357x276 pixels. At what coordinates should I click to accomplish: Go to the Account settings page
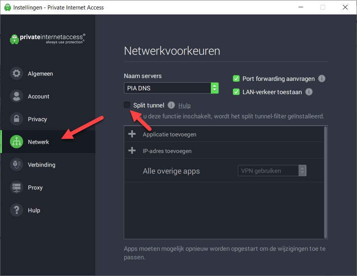[x=48, y=96]
